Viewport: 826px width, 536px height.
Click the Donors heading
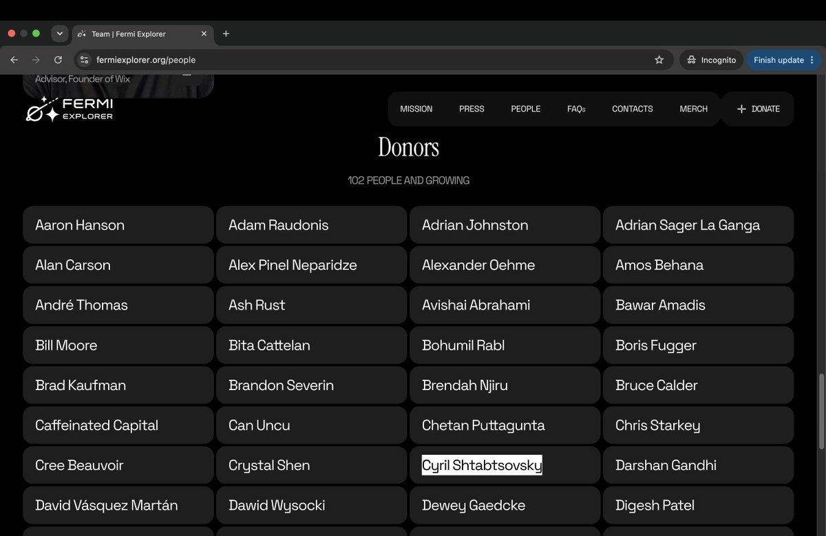(409, 147)
